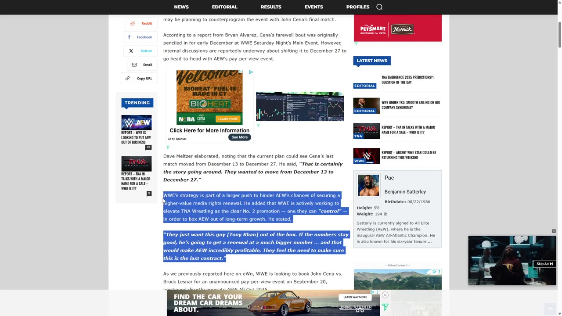Click the page vertical scrollbar thumb
The height and width of the screenshot is (316, 562).
click(559, 34)
